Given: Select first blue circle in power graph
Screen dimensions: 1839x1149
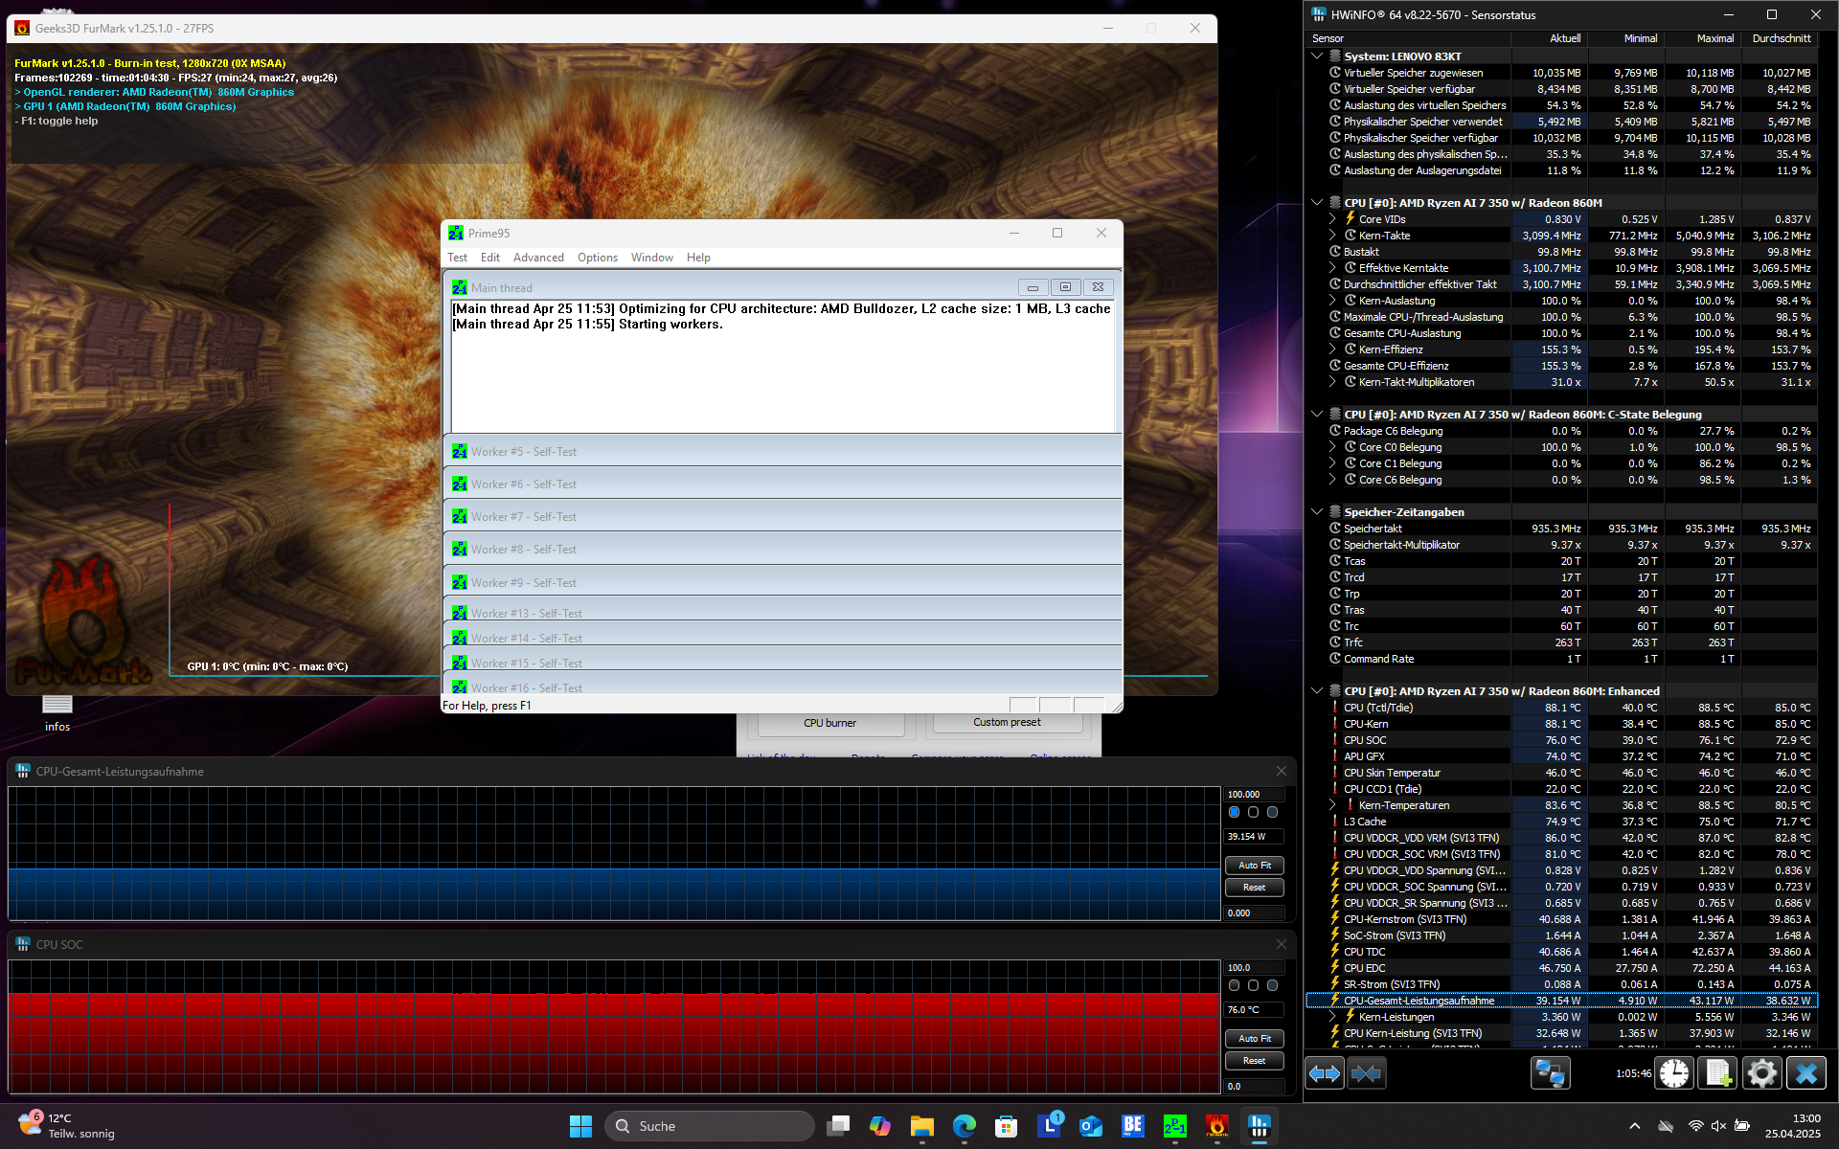Looking at the screenshot, I should [1235, 812].
